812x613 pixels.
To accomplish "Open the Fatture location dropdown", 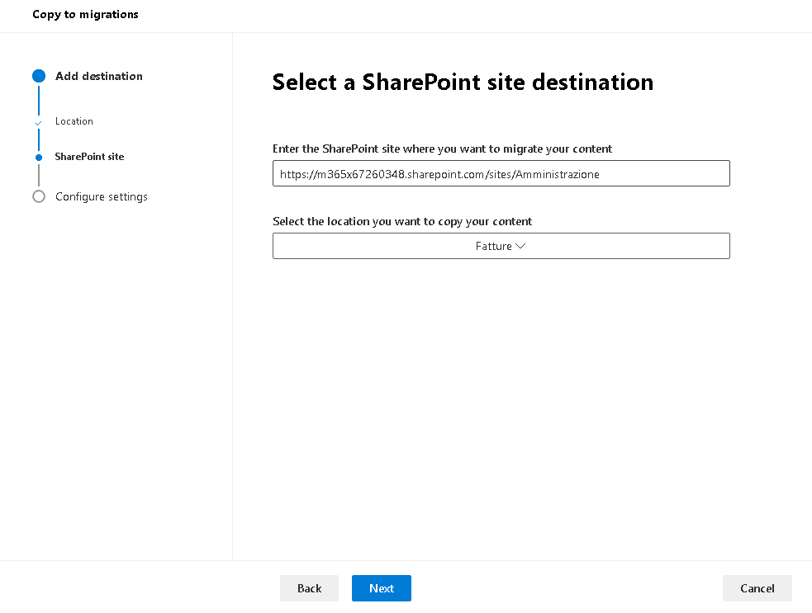I will (501, 246).
